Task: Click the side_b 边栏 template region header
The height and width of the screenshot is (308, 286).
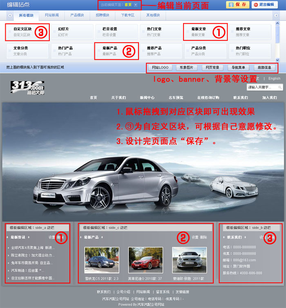Action: click(x=252, y=228)
